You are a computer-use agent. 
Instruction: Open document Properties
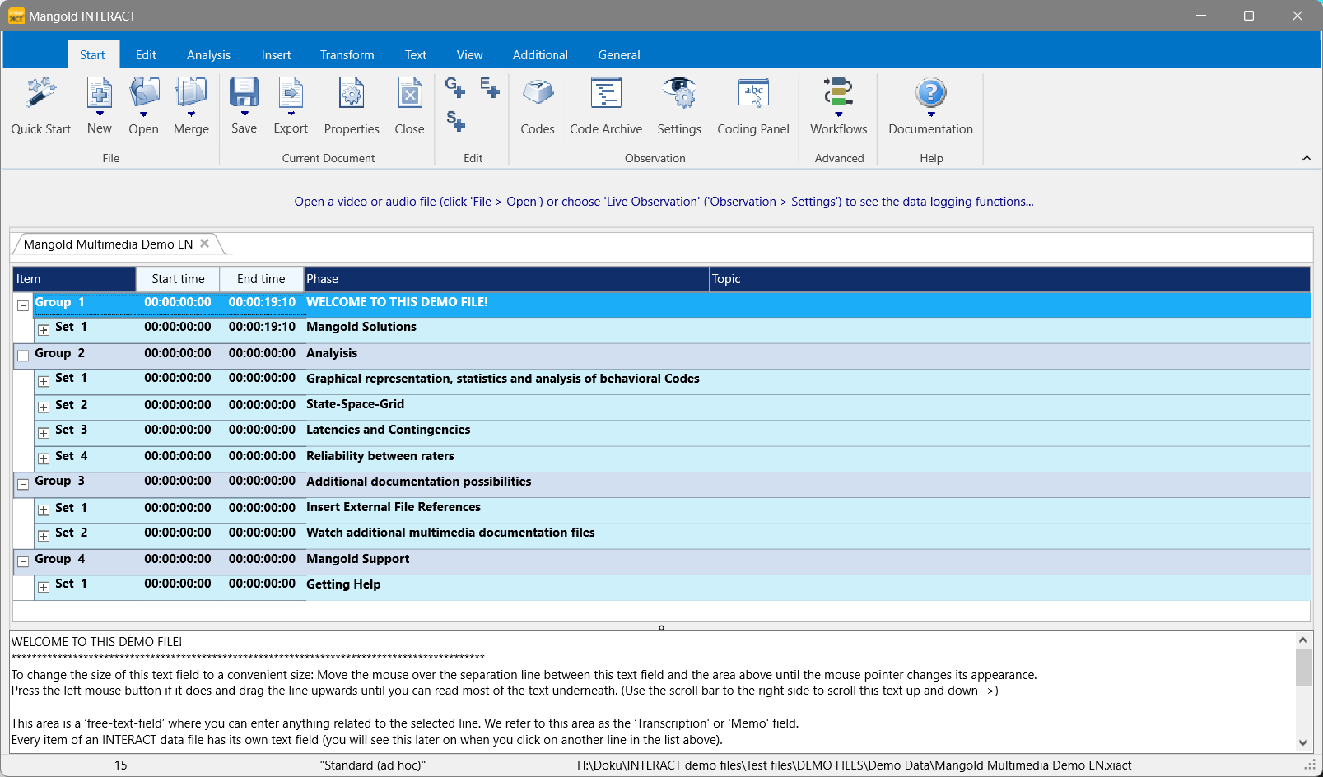point(352,93)
